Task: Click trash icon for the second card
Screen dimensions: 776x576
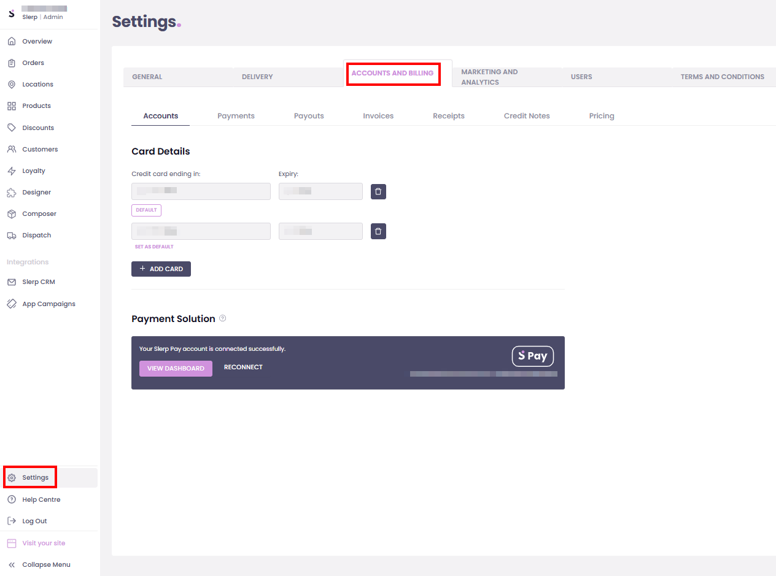Action: (378, 231)
